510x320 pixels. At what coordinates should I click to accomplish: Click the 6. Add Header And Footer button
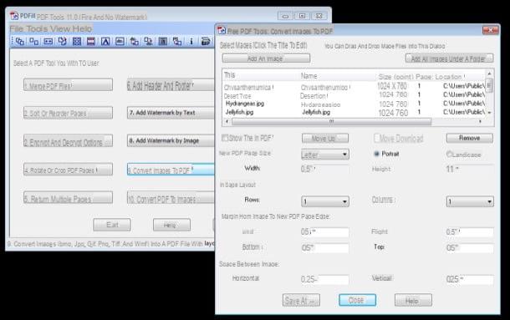(x=171, y=85)
